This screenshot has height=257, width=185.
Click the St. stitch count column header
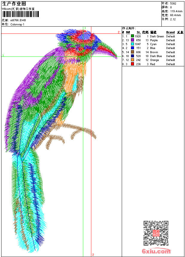click(139, 32)
